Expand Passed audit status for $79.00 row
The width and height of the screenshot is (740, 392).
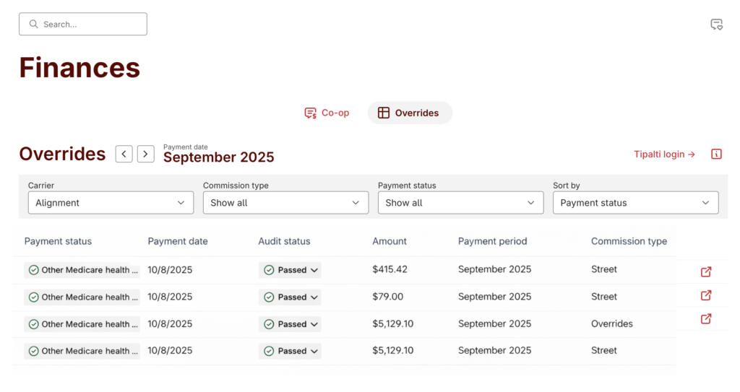pos(291,297)
